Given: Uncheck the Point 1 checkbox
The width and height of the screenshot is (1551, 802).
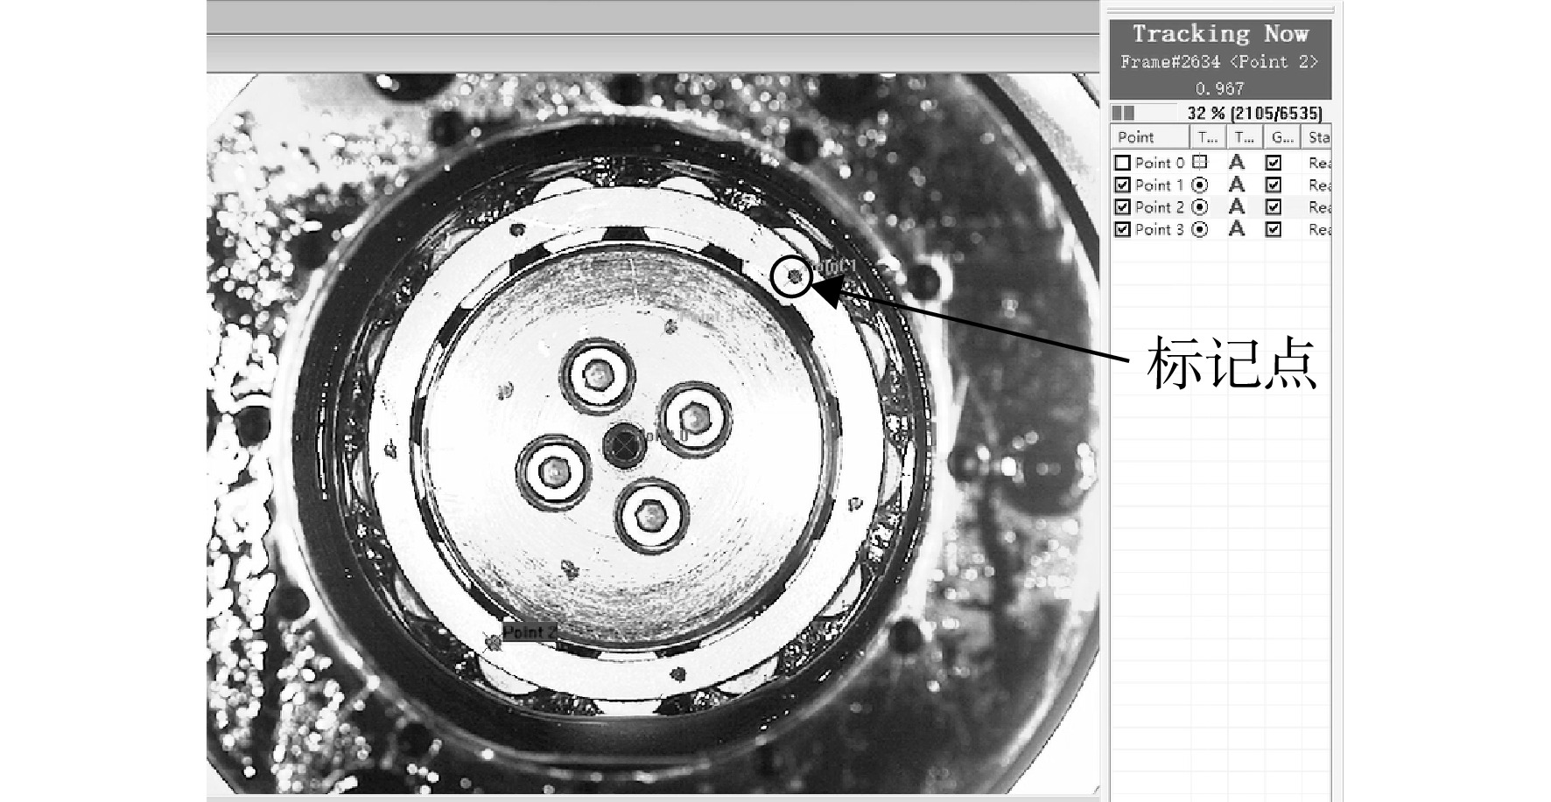Looking at the screenshot, I should 1122,185.
